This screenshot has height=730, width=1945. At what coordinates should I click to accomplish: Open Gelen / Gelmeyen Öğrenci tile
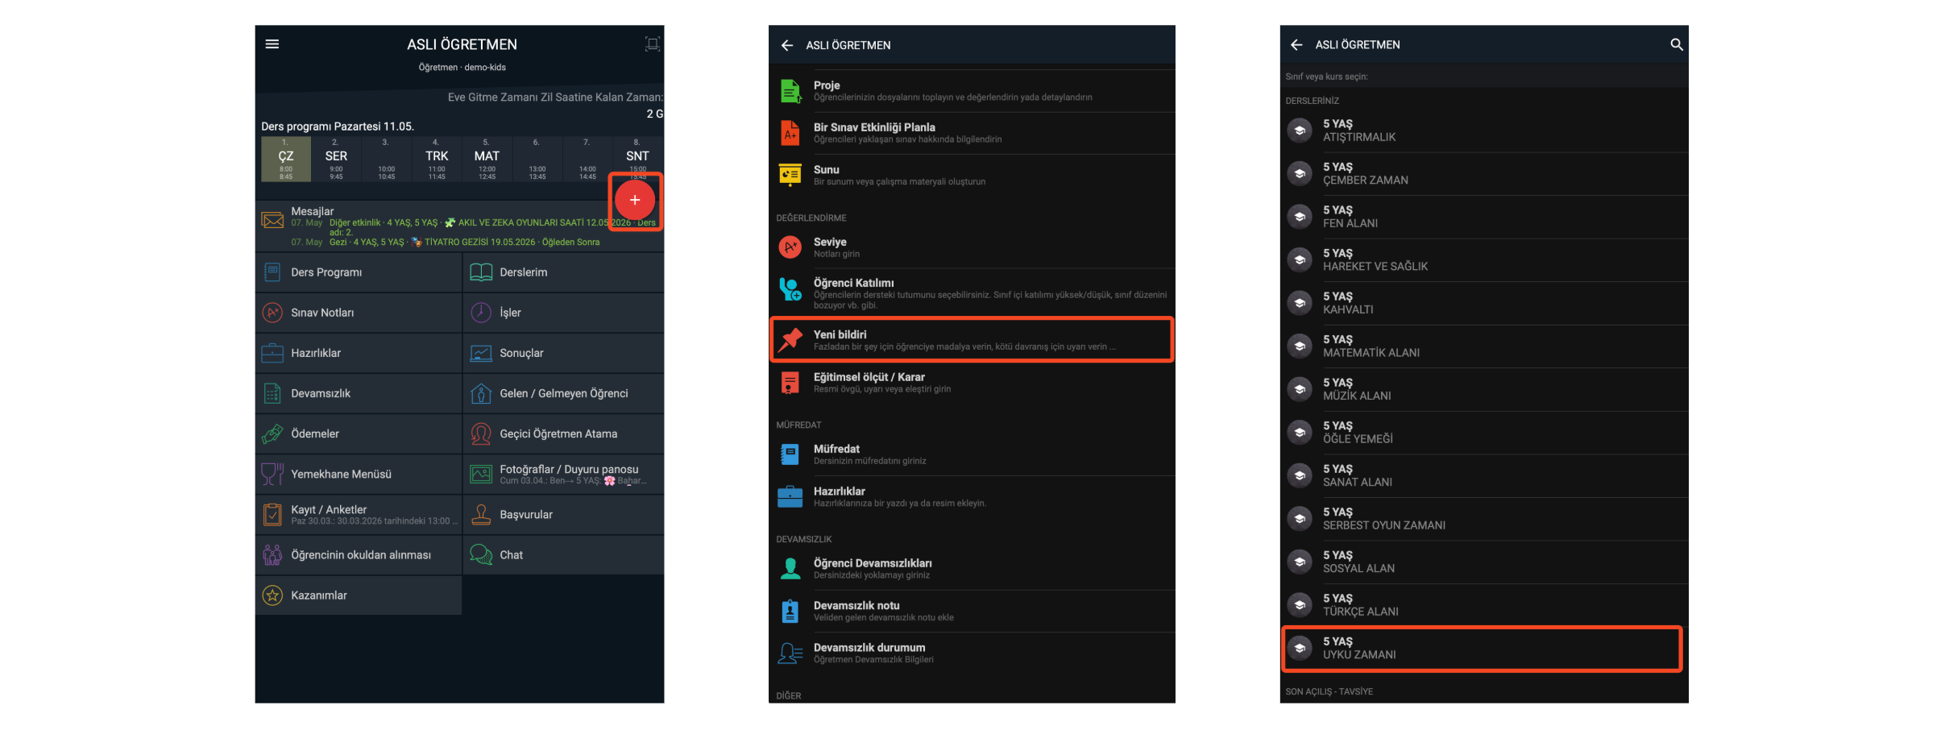pyautogui.click(x=564, y=393)
